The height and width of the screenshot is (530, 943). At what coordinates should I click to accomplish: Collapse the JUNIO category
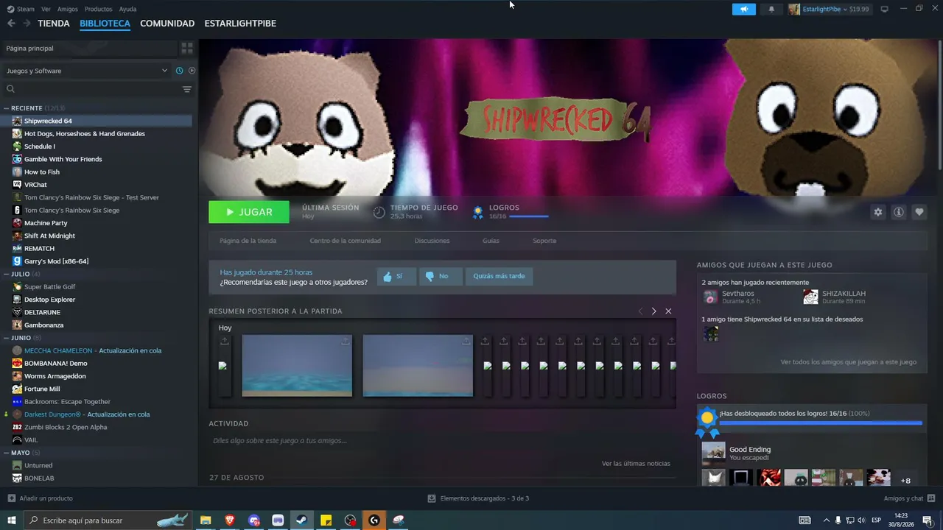tap(7, 338)
